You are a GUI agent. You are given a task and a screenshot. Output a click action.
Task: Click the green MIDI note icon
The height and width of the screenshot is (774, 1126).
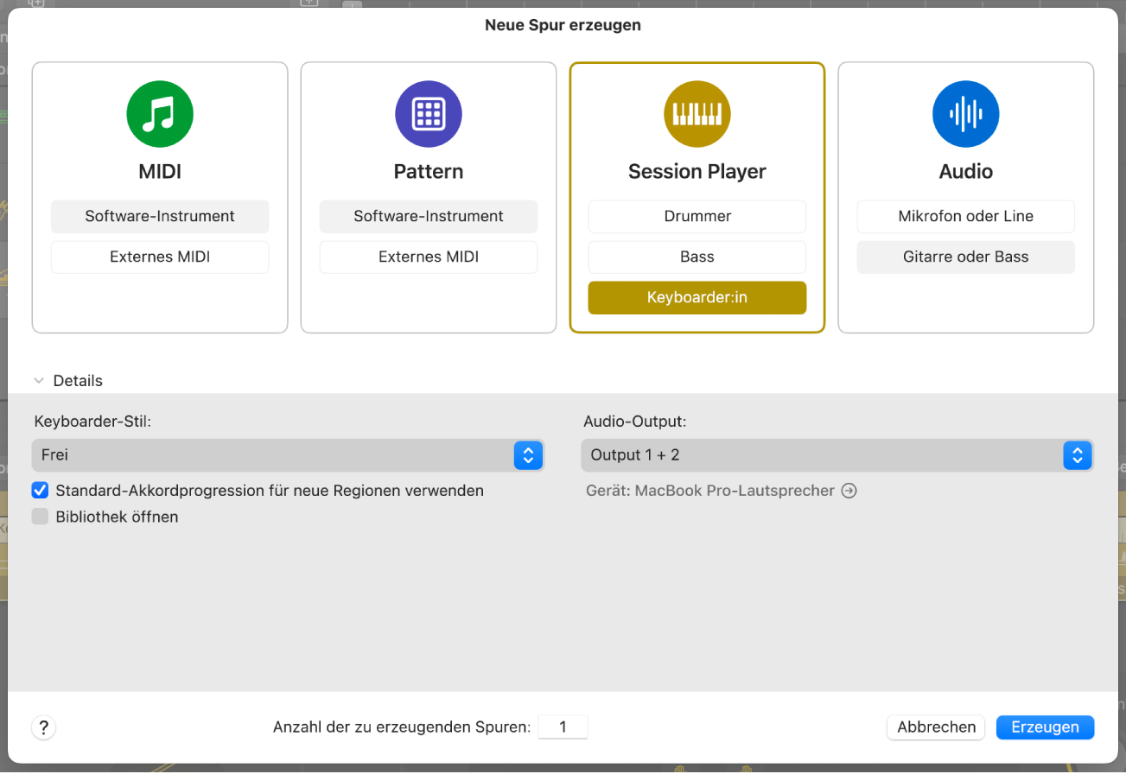pos(159,113)
